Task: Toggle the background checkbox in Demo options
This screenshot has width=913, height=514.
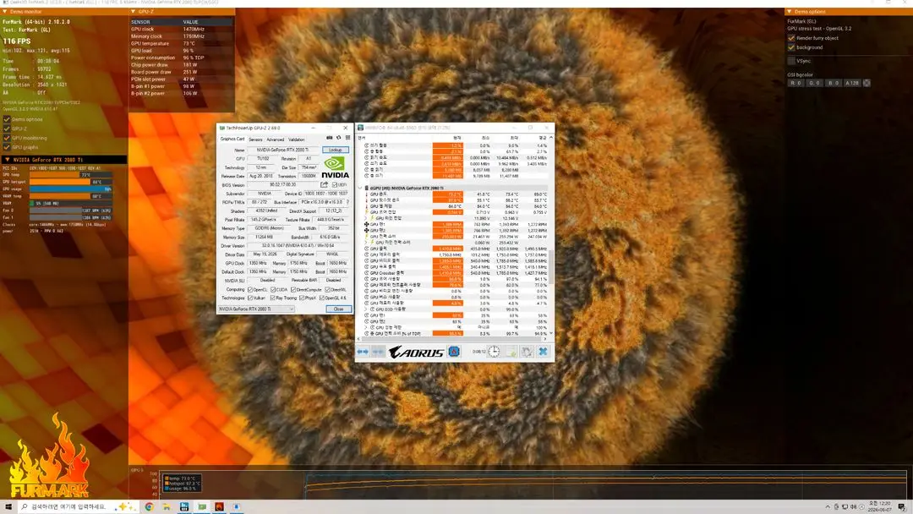Action: click(791, 47)
